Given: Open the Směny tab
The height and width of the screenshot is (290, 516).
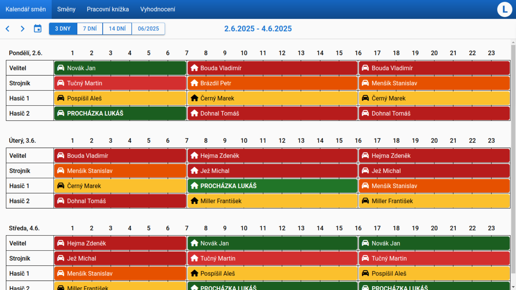Looking at the screenshot, I should tap(66, 9).
